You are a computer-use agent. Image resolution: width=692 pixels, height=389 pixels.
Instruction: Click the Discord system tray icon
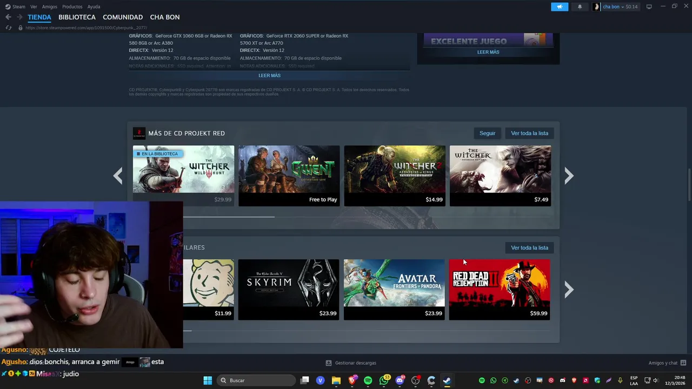tap(563, 380)
